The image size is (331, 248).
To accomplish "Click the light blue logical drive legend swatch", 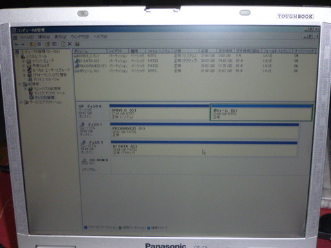I will pos(148,228).
